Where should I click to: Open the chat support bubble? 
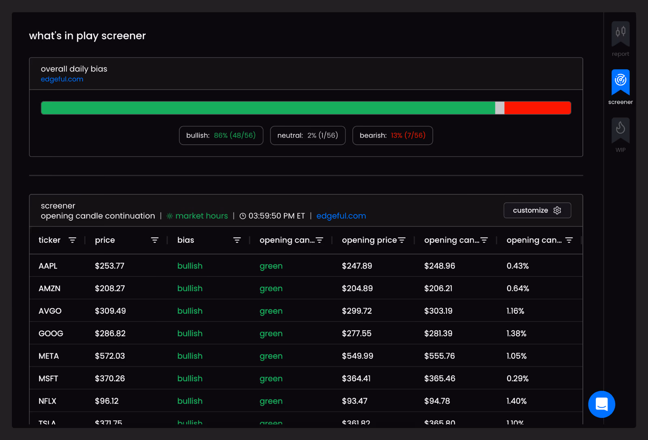point(601,404)
